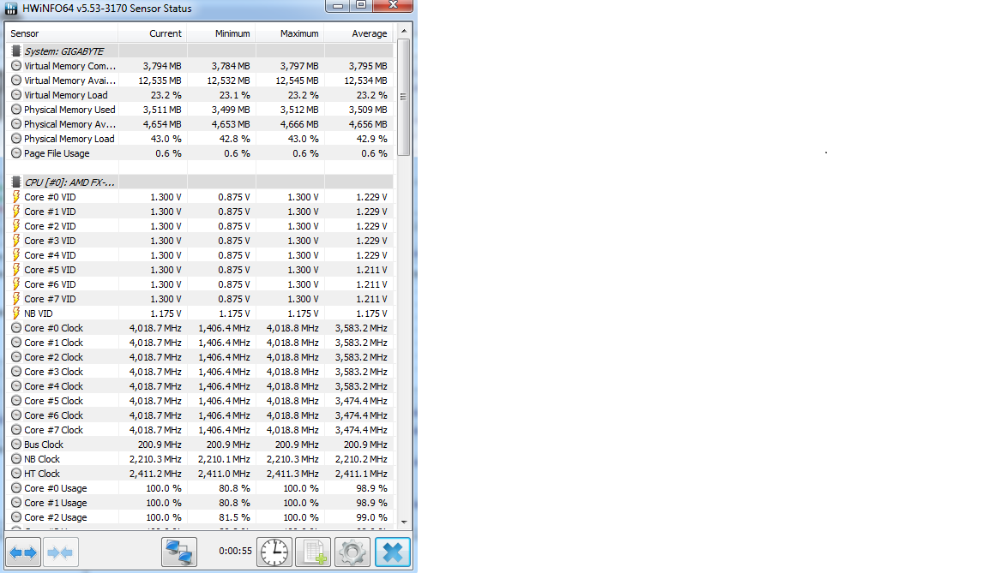Click the 81.5 % Core #2 Usage minimum
The width and height of the screenshot is (988, 573).
(x=234, y=517)
